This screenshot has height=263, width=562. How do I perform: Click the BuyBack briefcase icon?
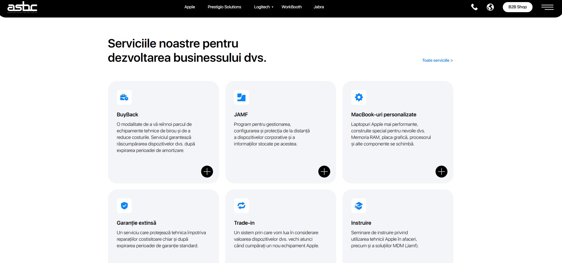pyautogui.click(x=124, y=97)
